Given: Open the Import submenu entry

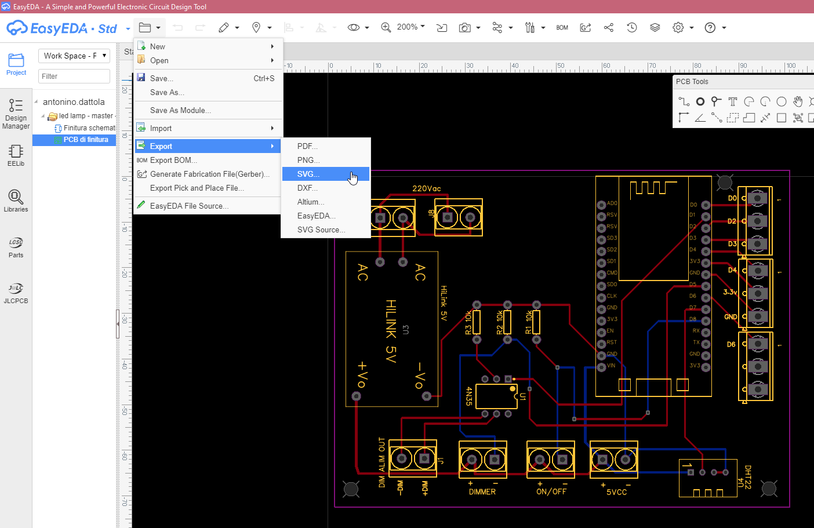Looking at the screenshot, I should 208,128.
